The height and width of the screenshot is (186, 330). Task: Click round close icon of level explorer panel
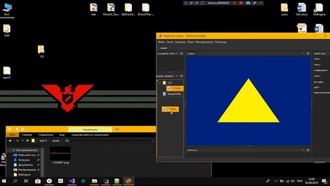click(181, 76)
